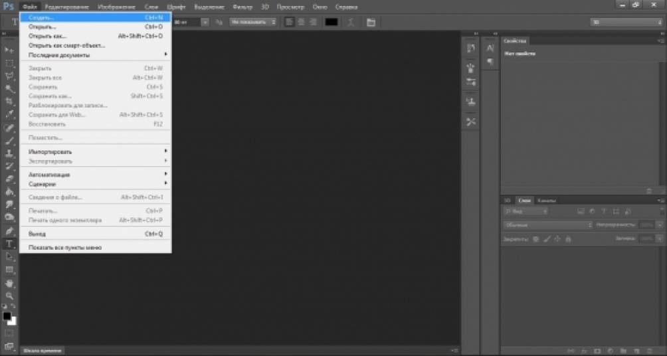Select the Lasso tool
Image resolution: width=667 pixels, height=356 pixels.
(9, 76)
